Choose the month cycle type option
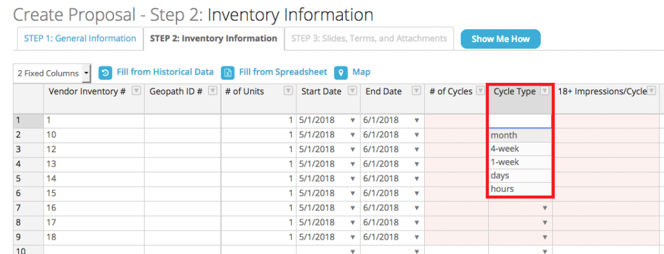The width and height of the screenshot is (664, 254). click(x=521, y=135)
